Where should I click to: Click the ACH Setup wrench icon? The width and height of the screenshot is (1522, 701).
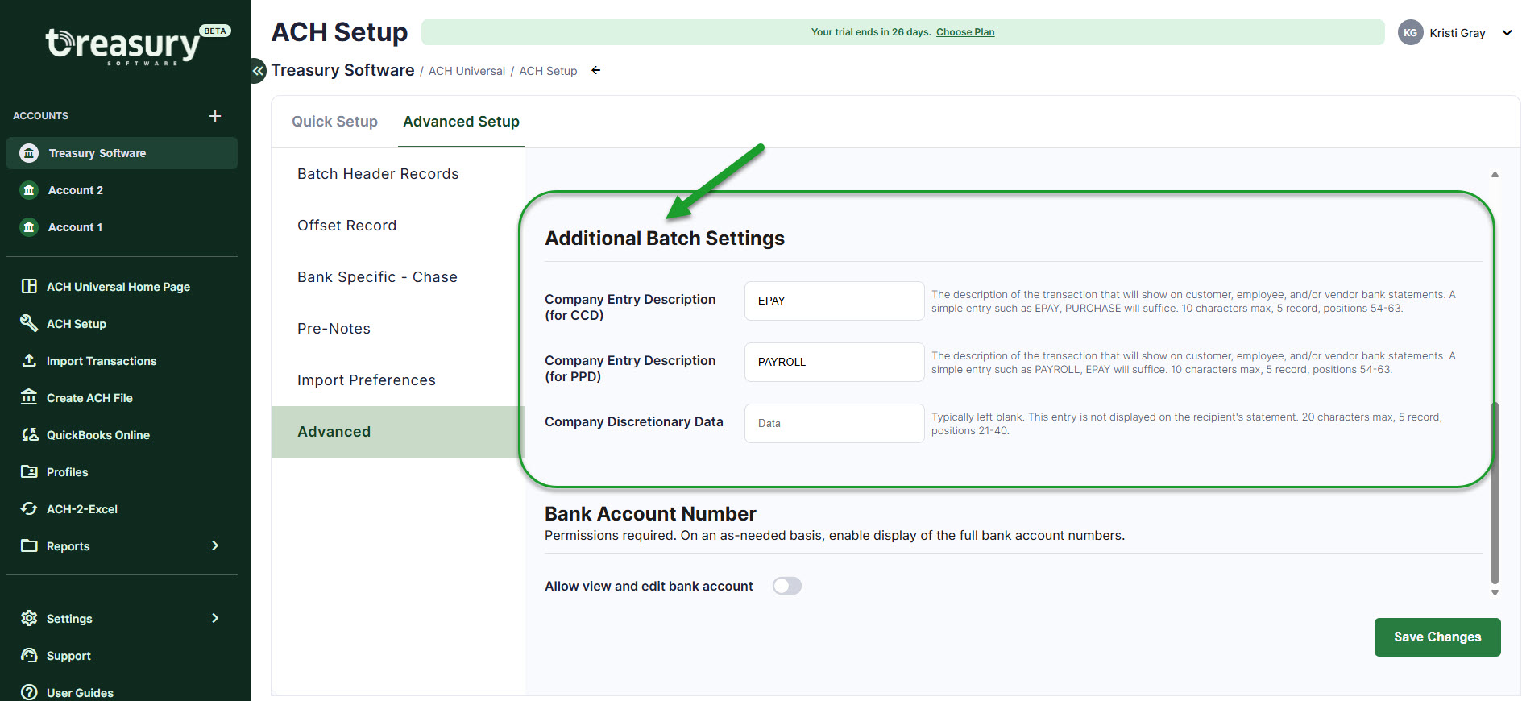pyautogui.click(x=29, y=323)
